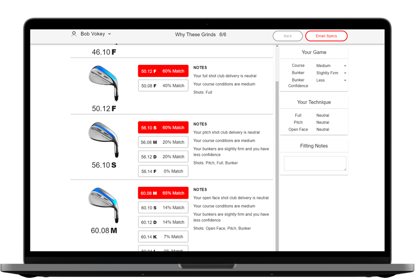Choose the 56.08 M 20% Match option

coord(163,142)
